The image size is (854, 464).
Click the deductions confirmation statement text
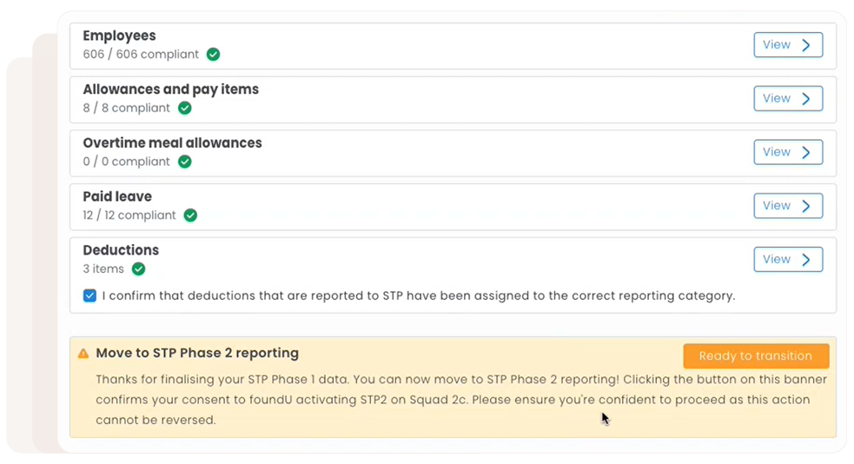pyautogui.click(x=418, y=295)
